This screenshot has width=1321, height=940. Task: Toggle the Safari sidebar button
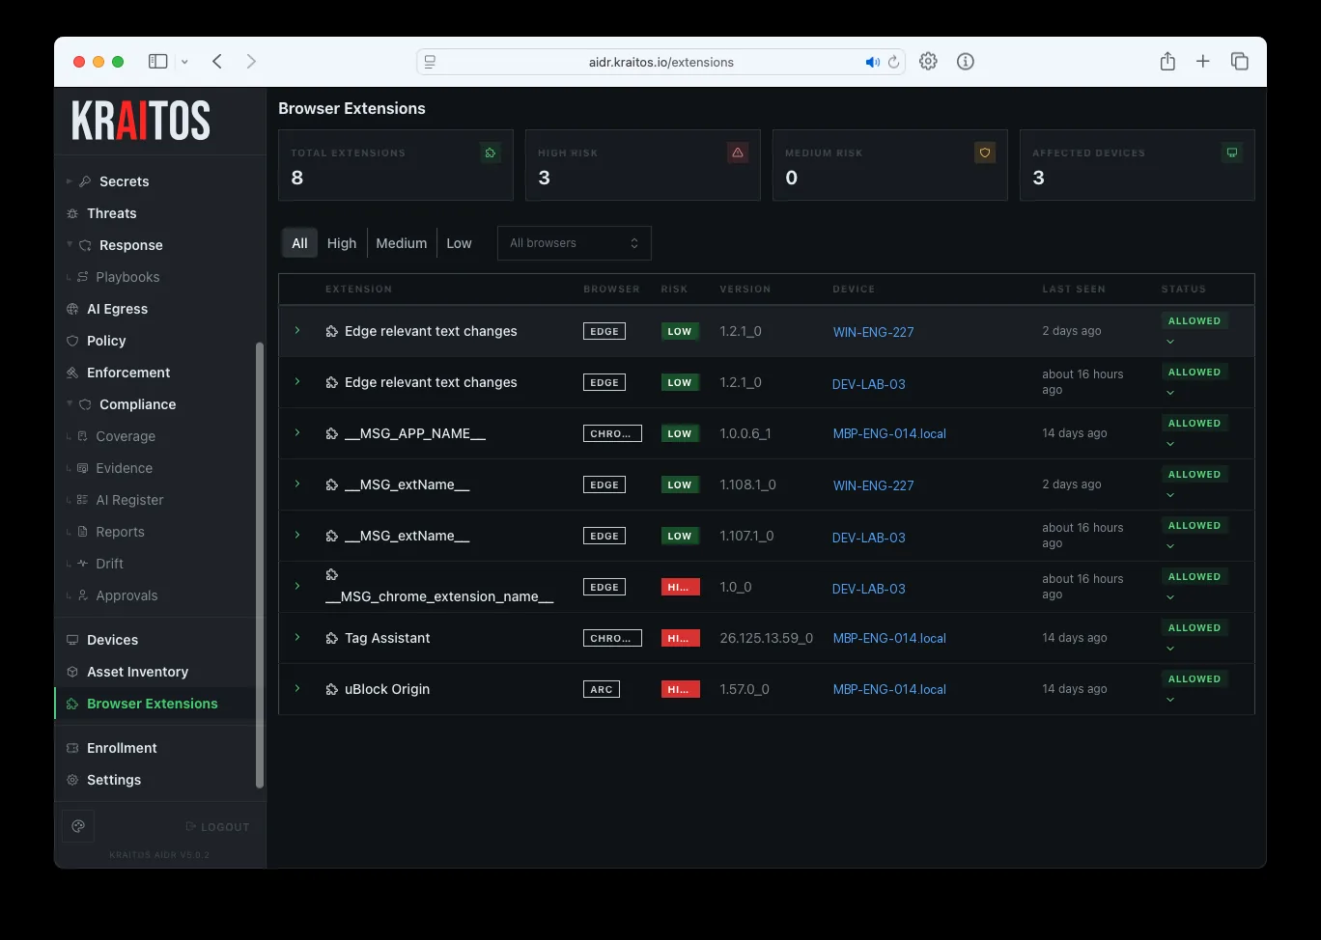pos(157,62)
